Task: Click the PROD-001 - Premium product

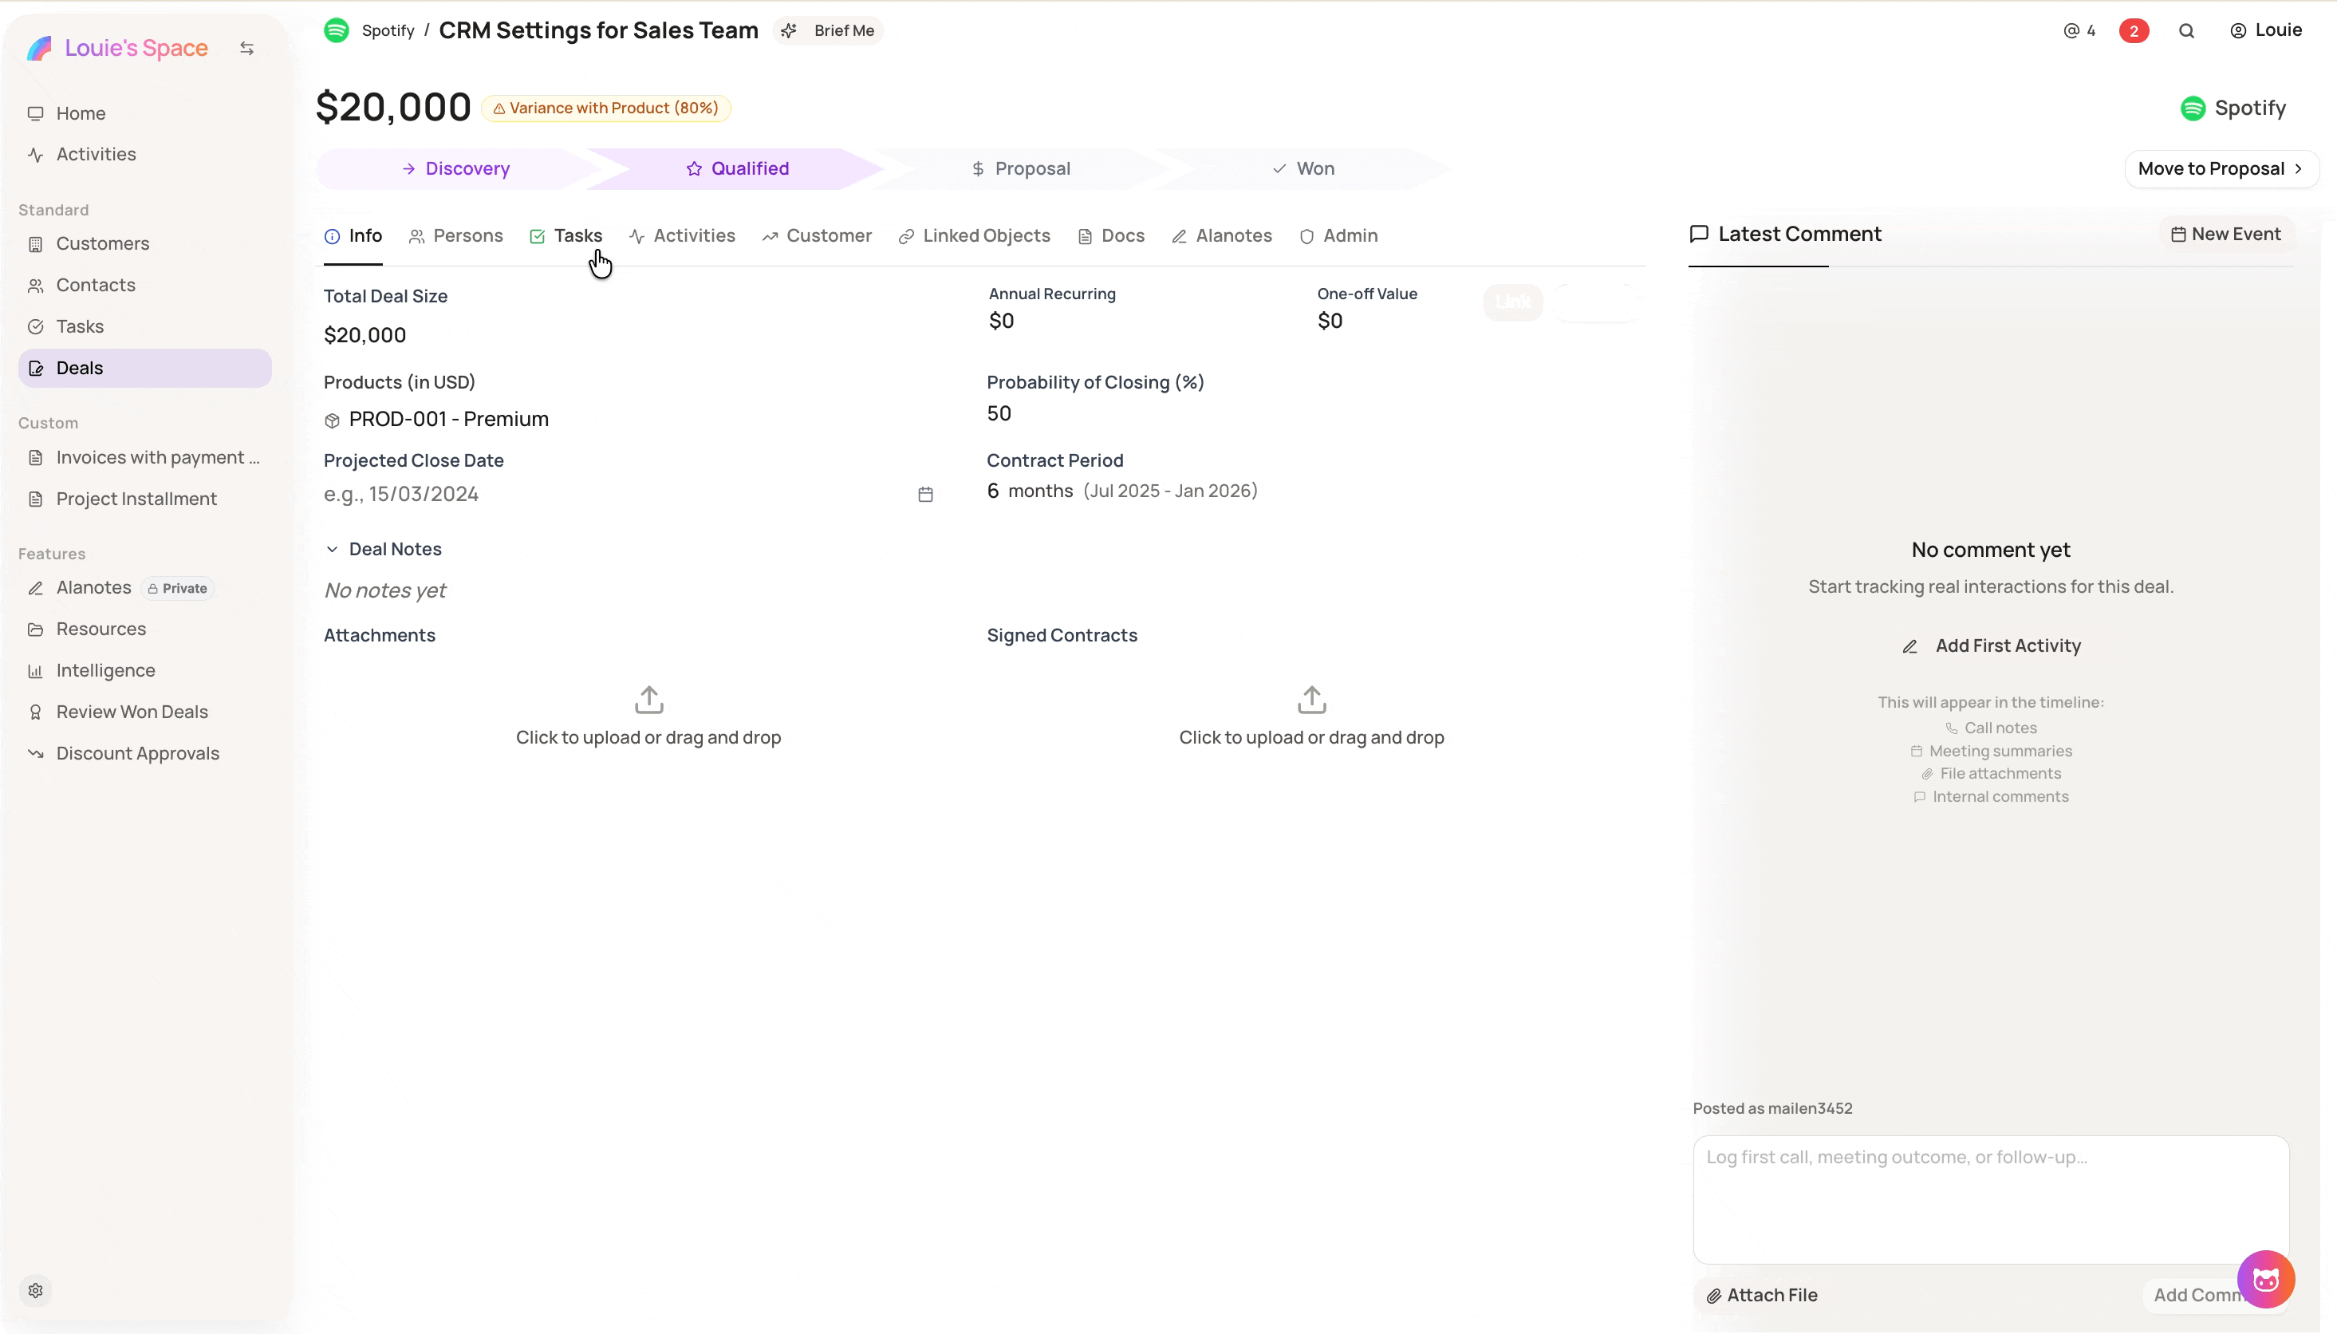Action: (447, 419)
